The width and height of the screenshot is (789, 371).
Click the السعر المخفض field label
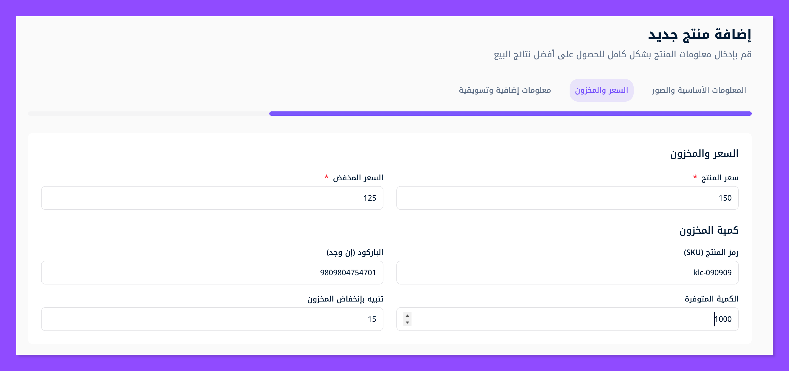pyautogui.click(x=358, y=178)
